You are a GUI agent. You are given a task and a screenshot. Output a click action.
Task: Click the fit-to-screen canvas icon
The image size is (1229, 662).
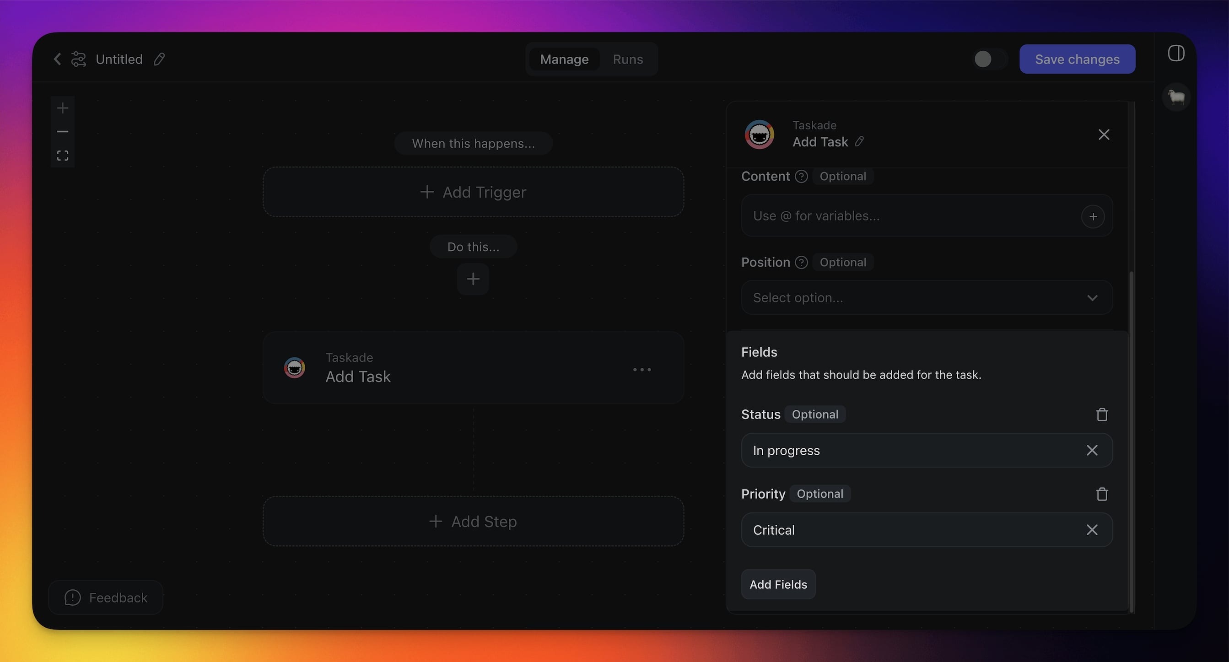63,156
